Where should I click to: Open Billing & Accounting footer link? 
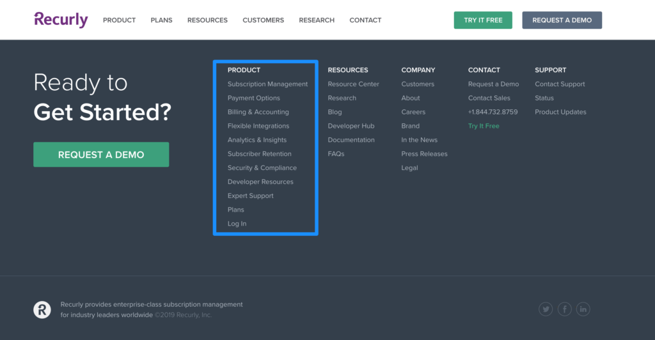(x=258, y=112)
